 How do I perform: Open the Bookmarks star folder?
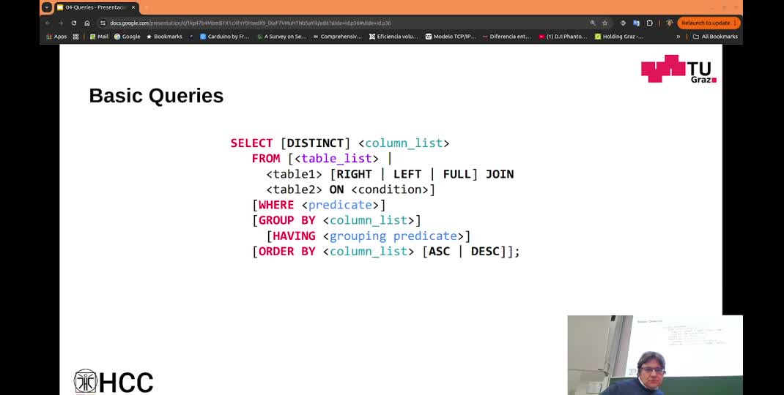pyautogui.click(x=165, y=37)
